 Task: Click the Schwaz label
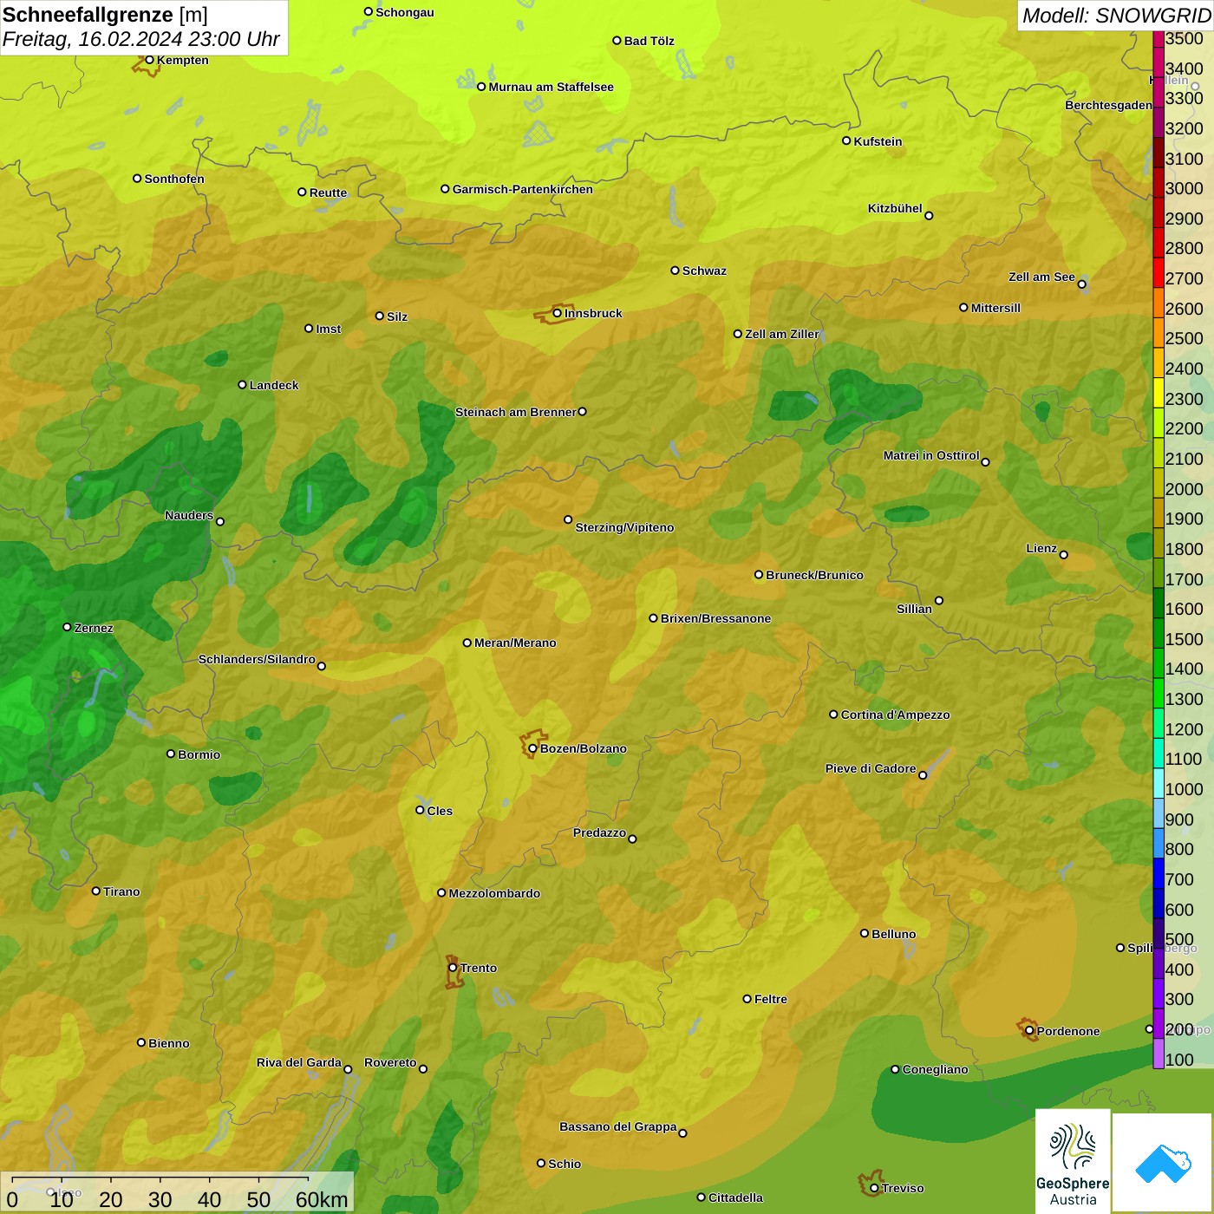click(x=704, y=271)
